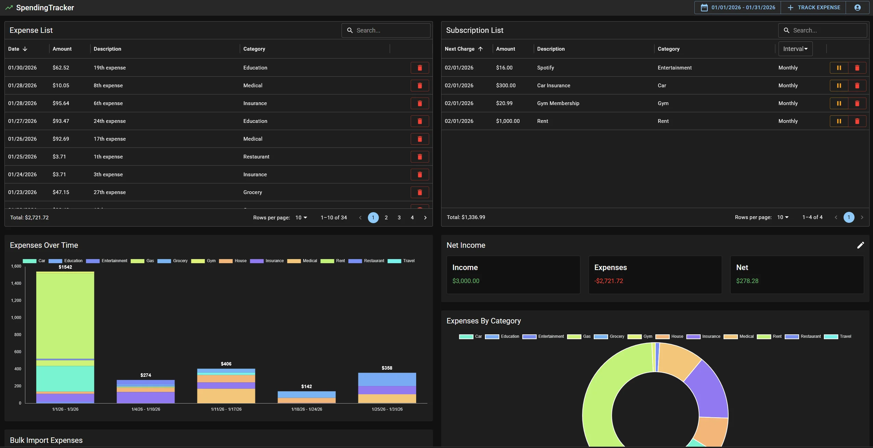Viewport: 873px width, 448px height.
Task: Go to expense list page 3
Action: (399, 218)
